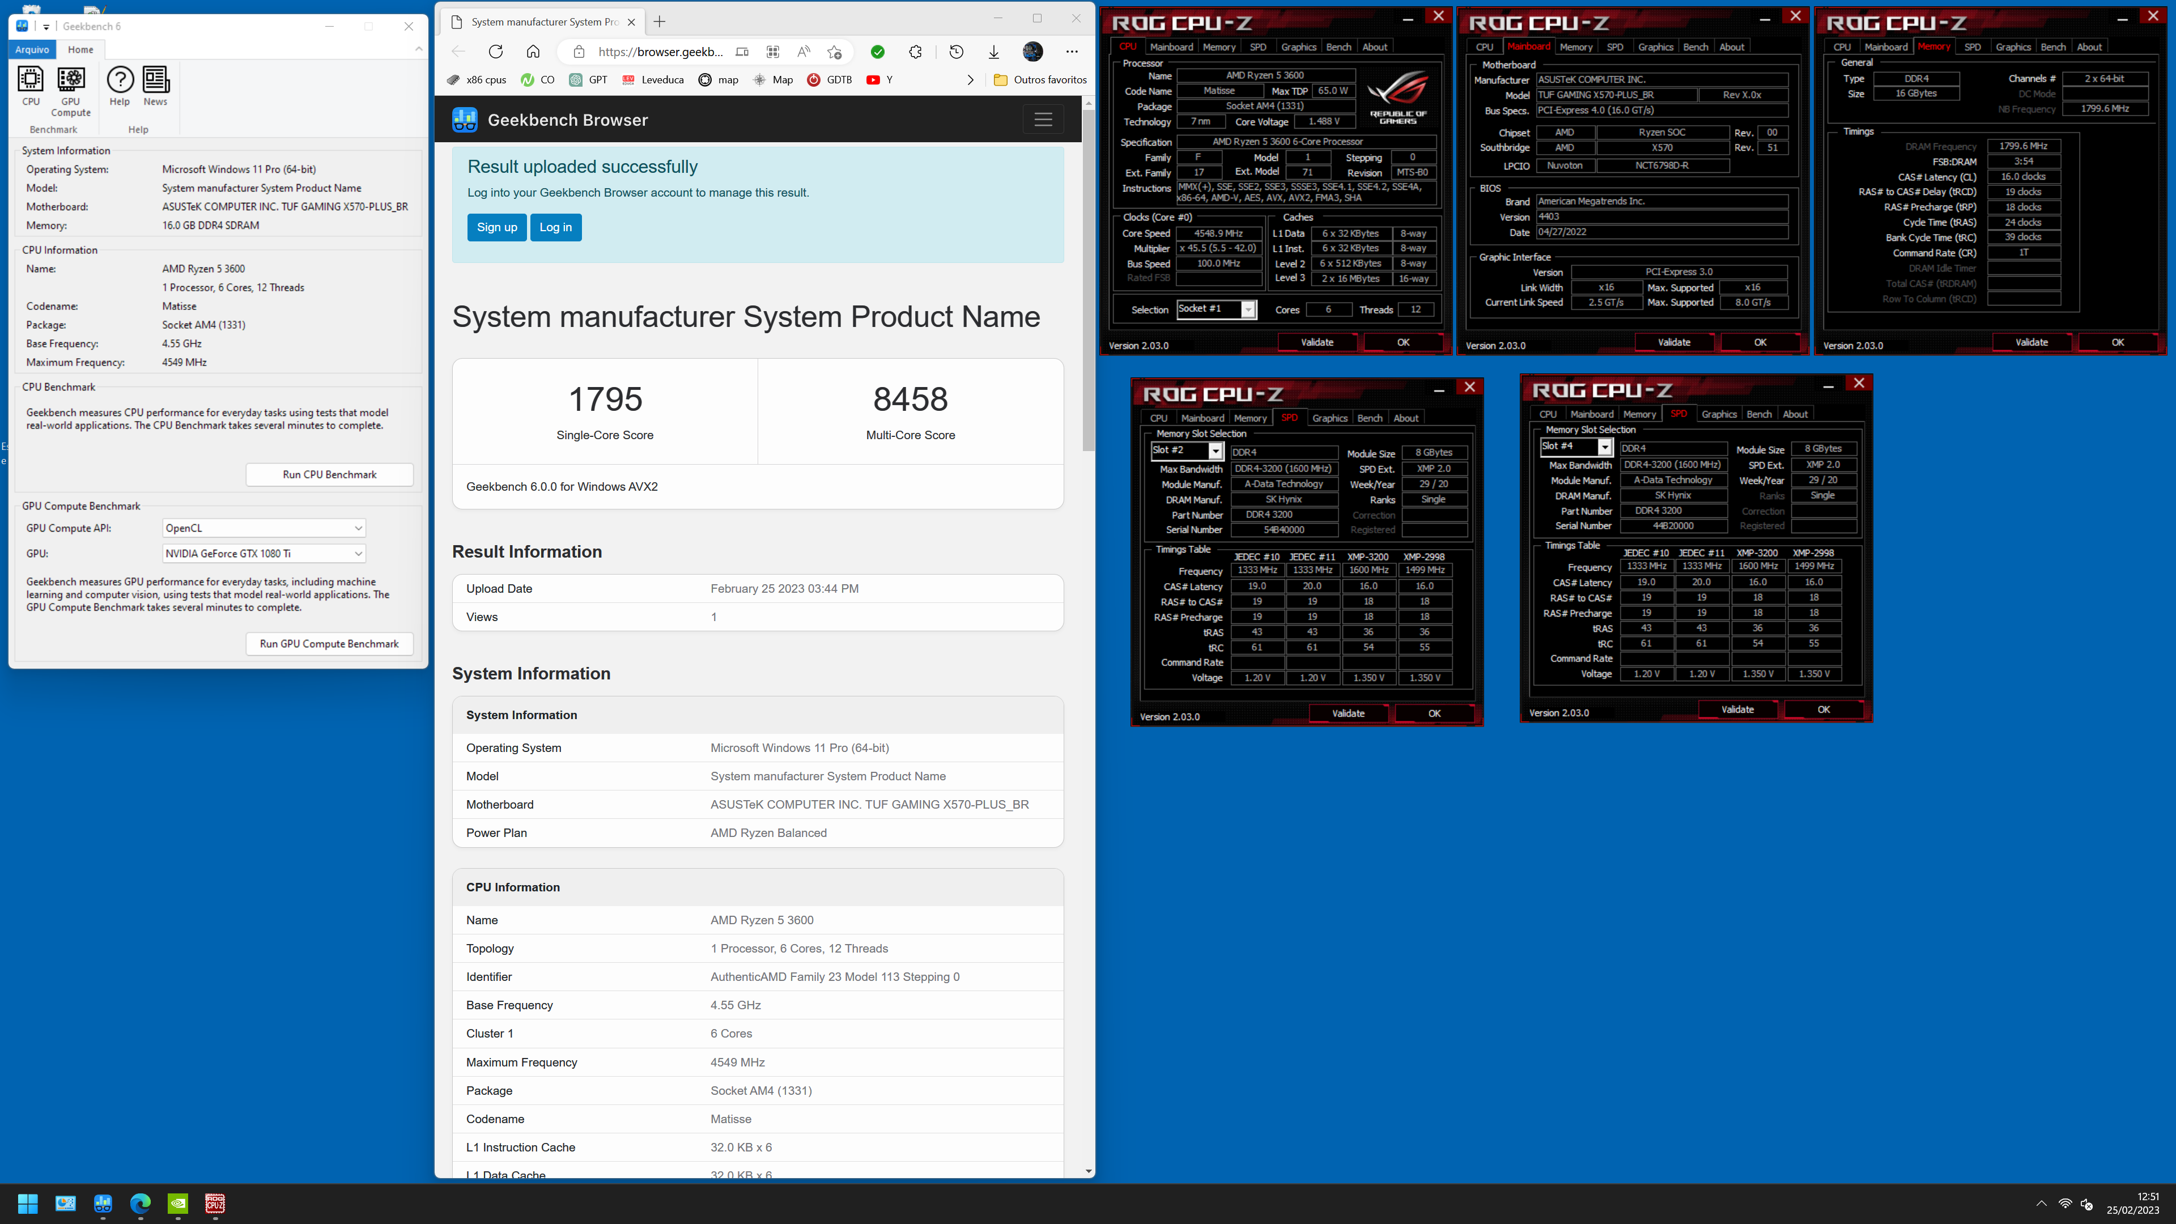Select Memory tab in Slot #2 SPD window
2176x1224 pixels.
1250,418
